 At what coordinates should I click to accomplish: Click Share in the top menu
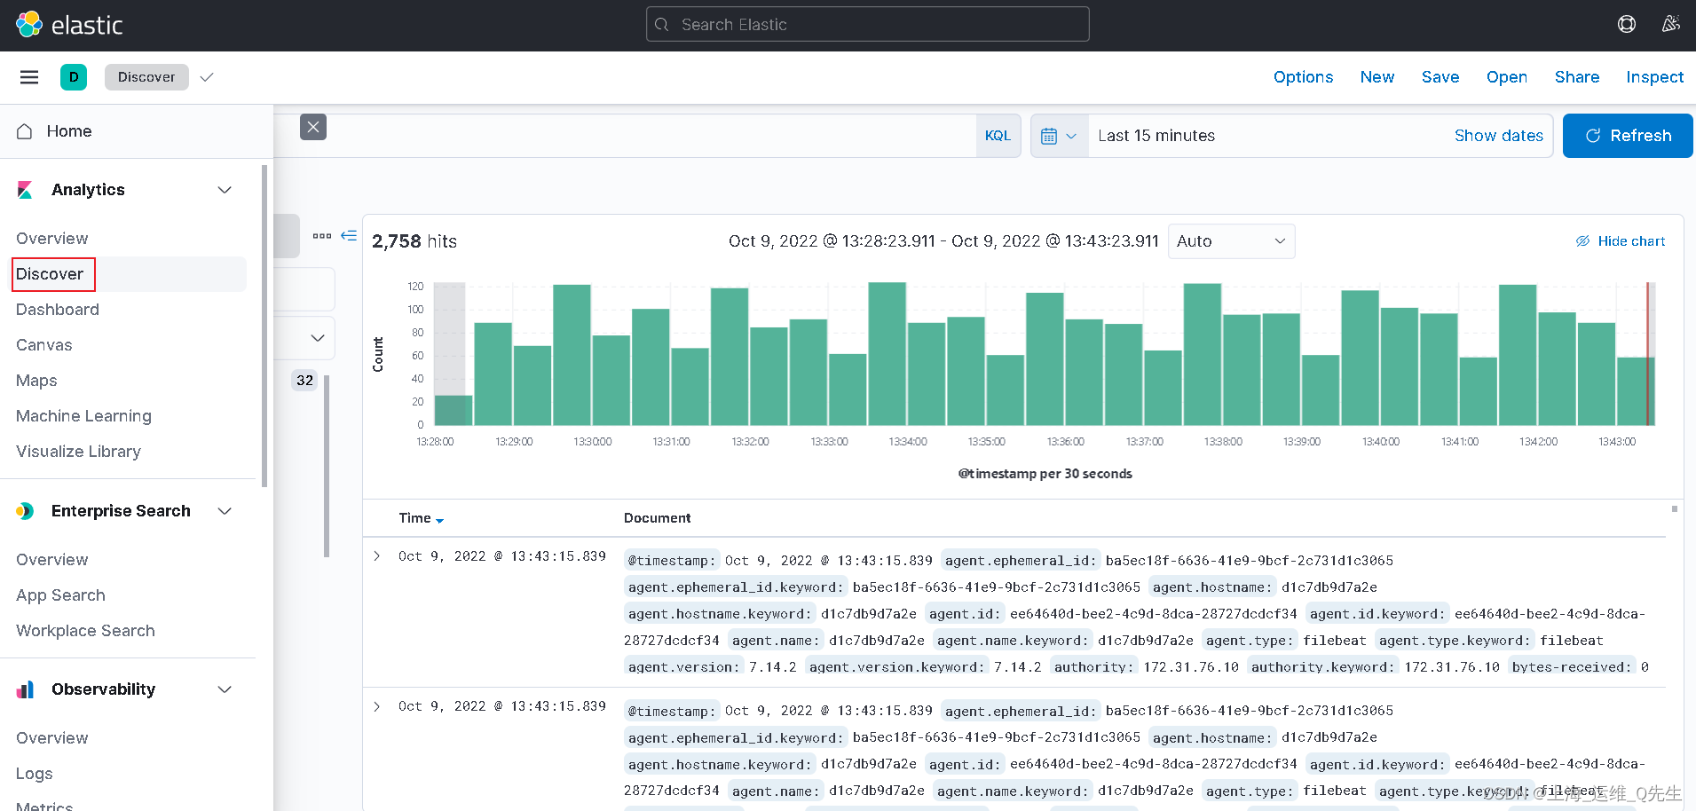point(1576,77)
